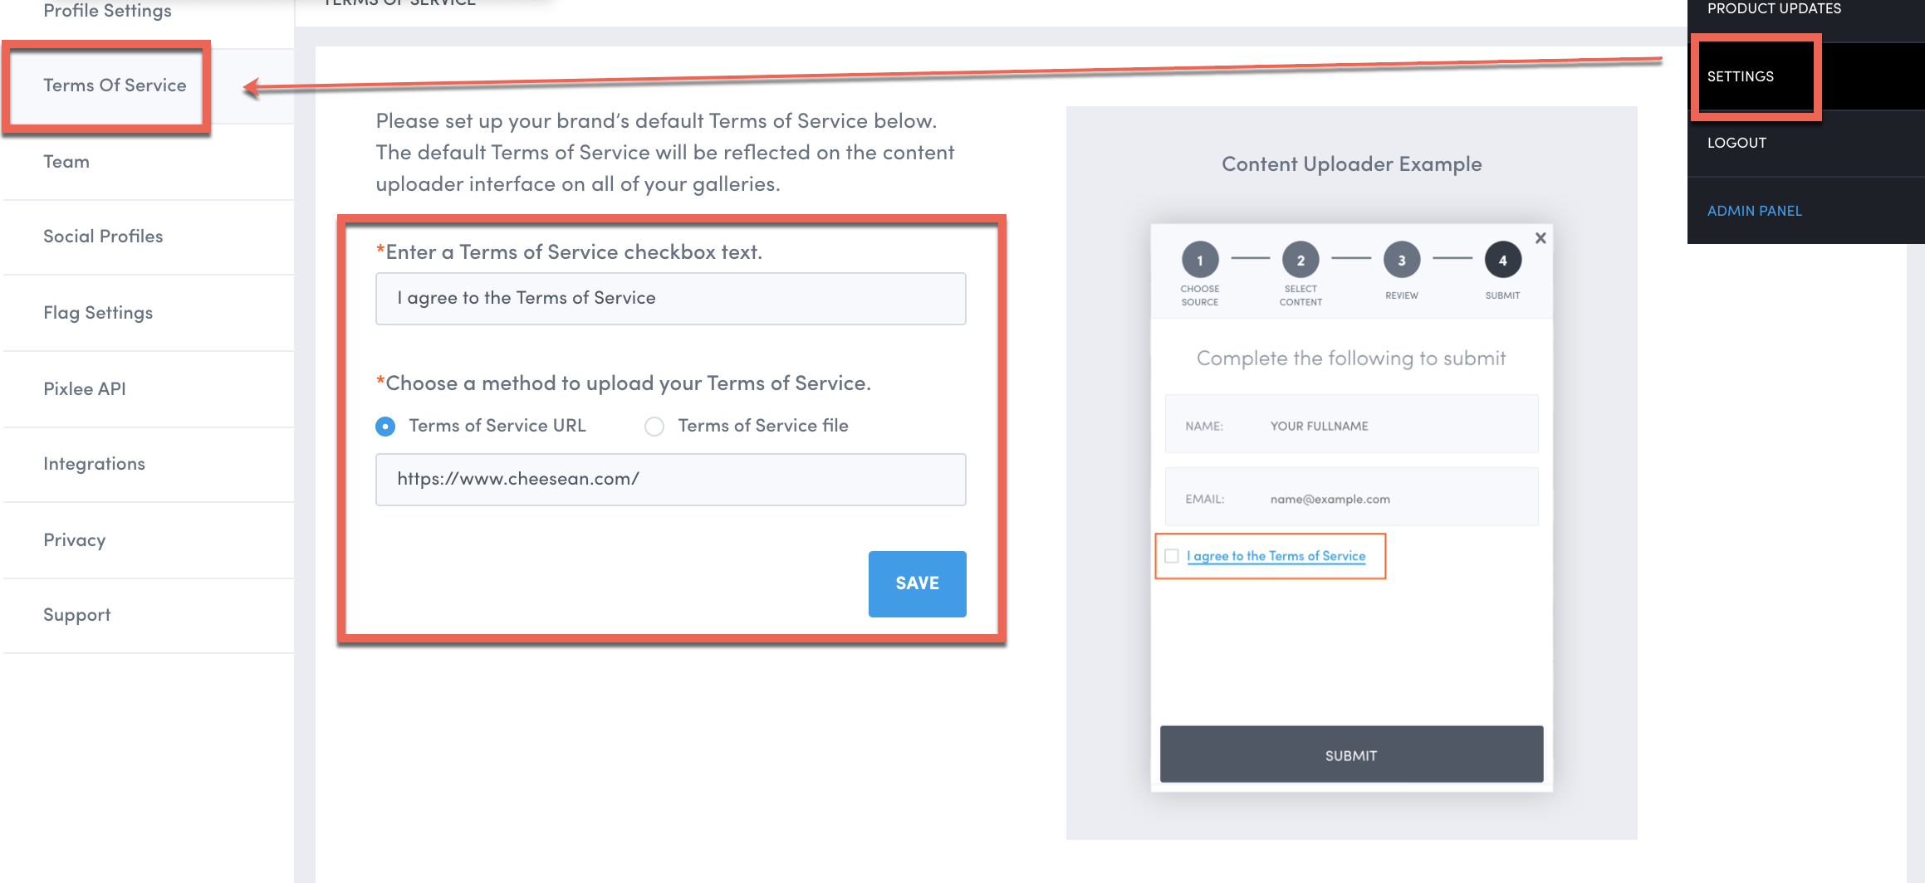Switch to the Terms Of Service tab
The width and height of the screenshot is (1925, 883).
pos(114,85)
